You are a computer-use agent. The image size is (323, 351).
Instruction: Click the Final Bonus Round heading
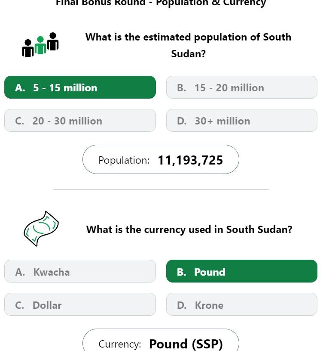pyautogui.click(x=161, y=3)
